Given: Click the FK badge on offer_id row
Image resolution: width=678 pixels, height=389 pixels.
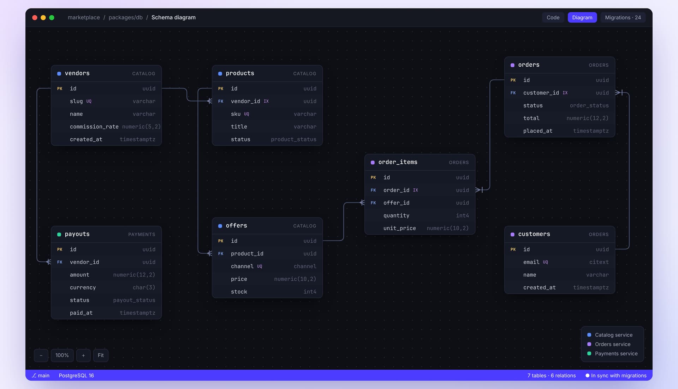Looking at the screenshot, I should (373, 203).
